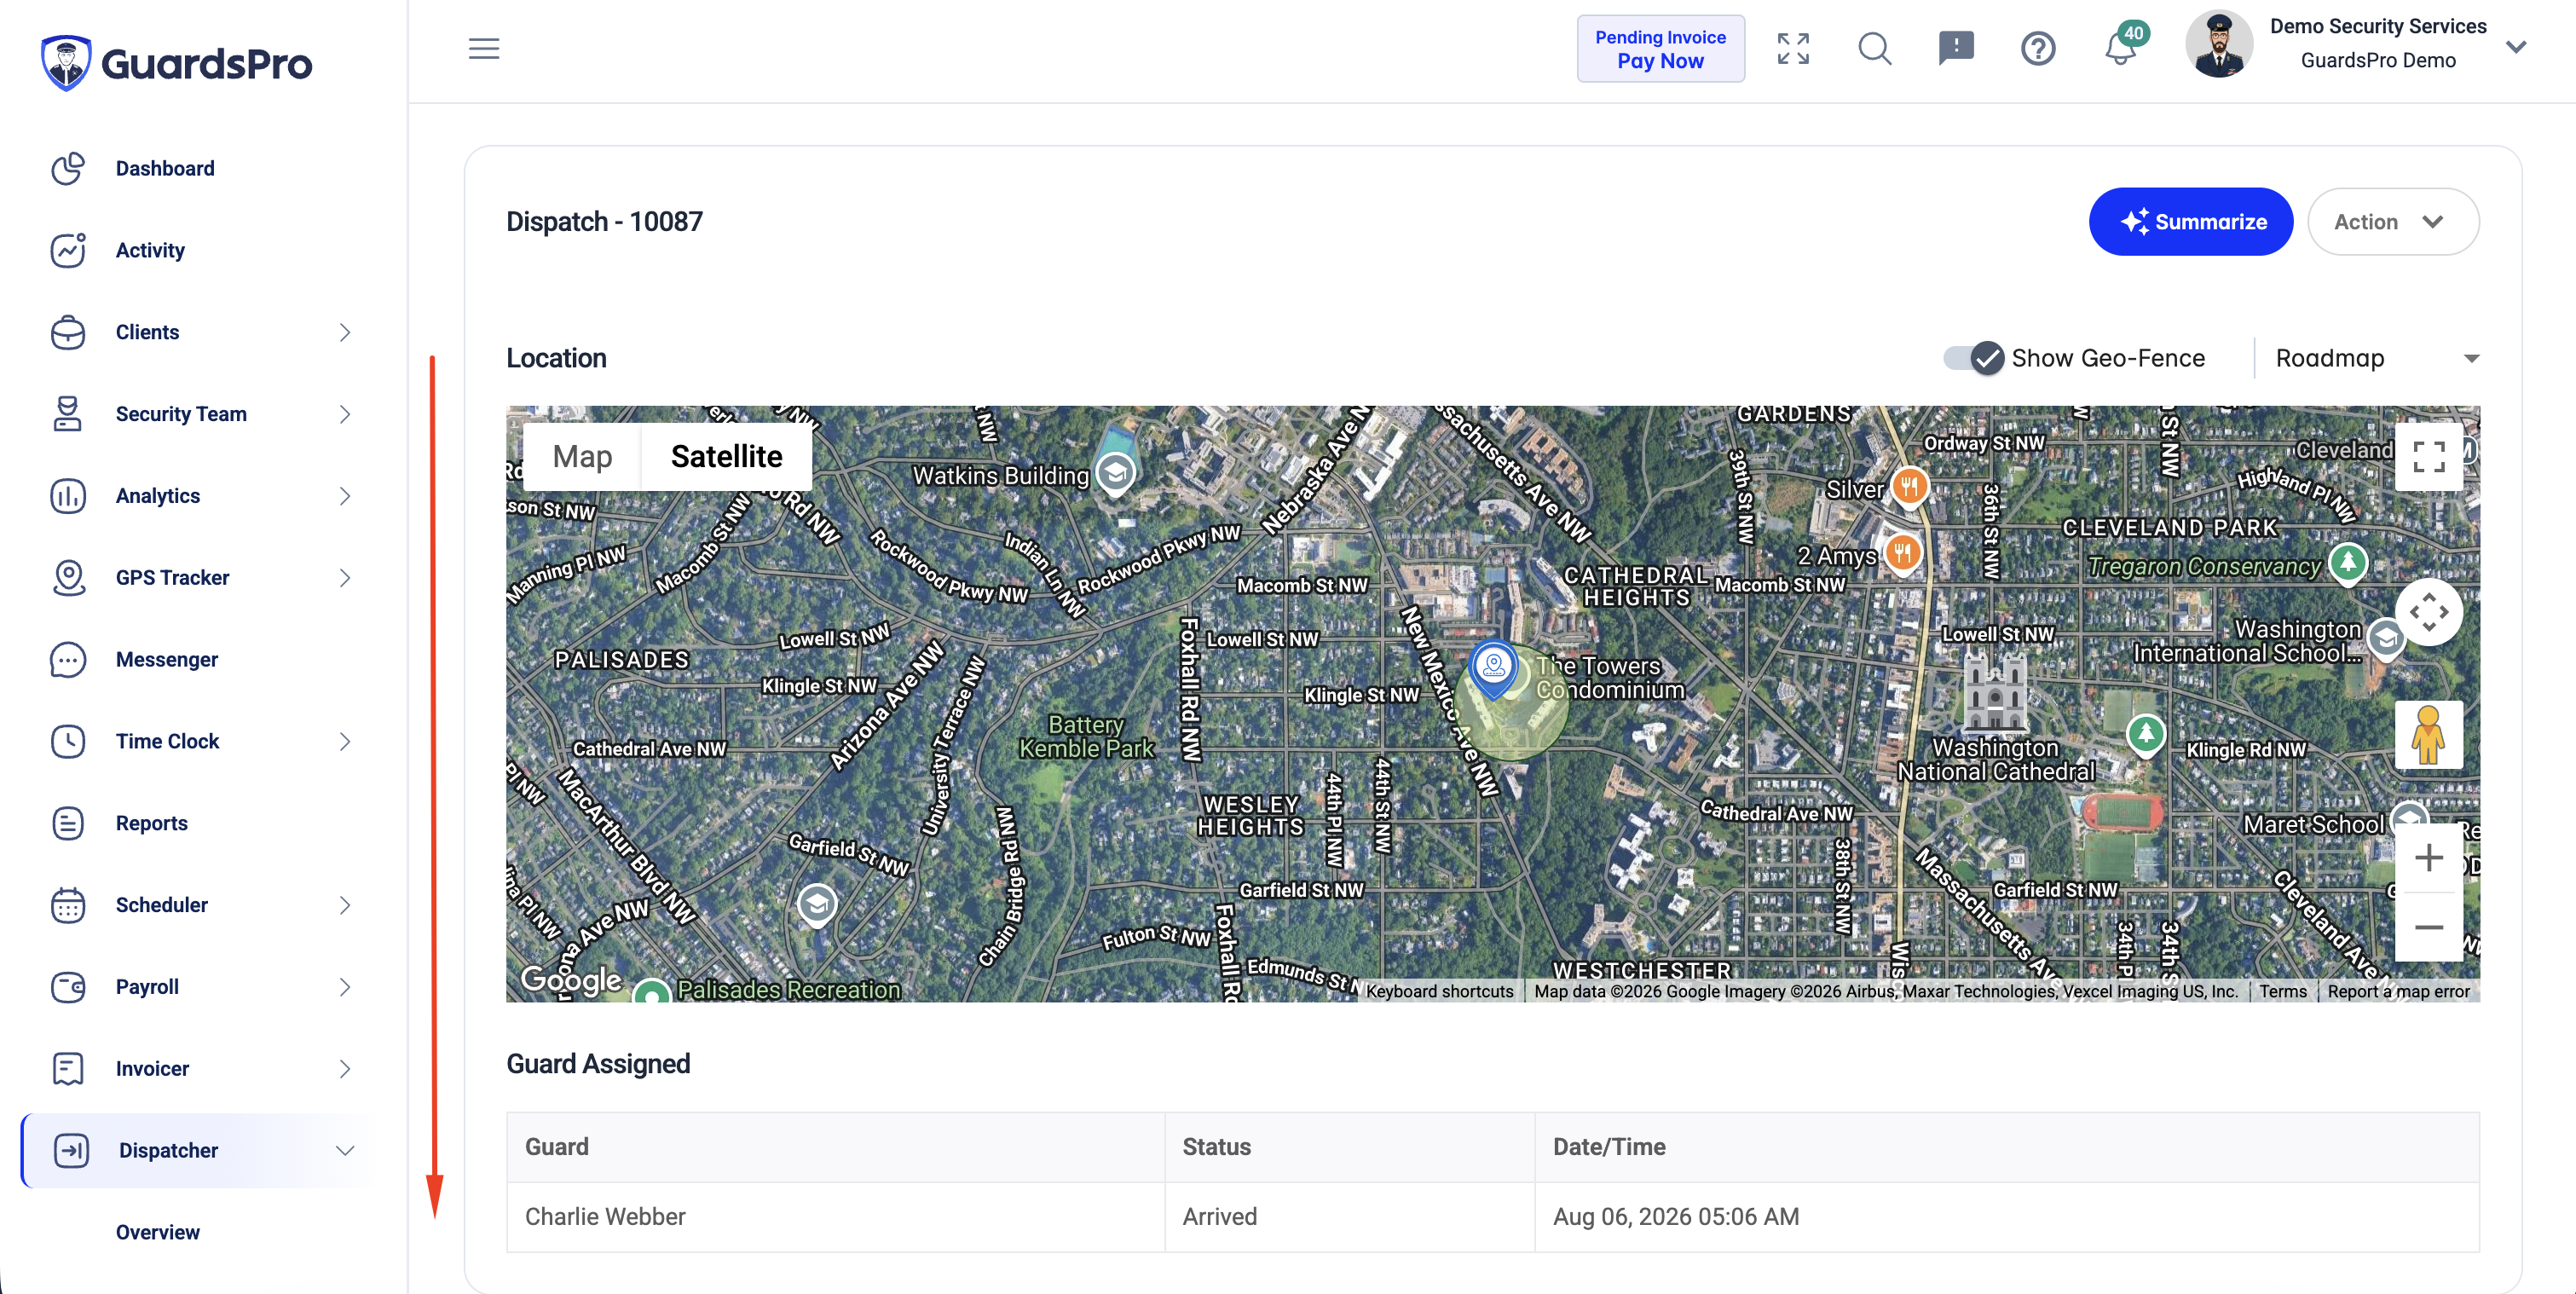This screenshot has height=1294, width=2576.
Task: Expand the Clients submenu arrow
Action: tap(345, 332)
